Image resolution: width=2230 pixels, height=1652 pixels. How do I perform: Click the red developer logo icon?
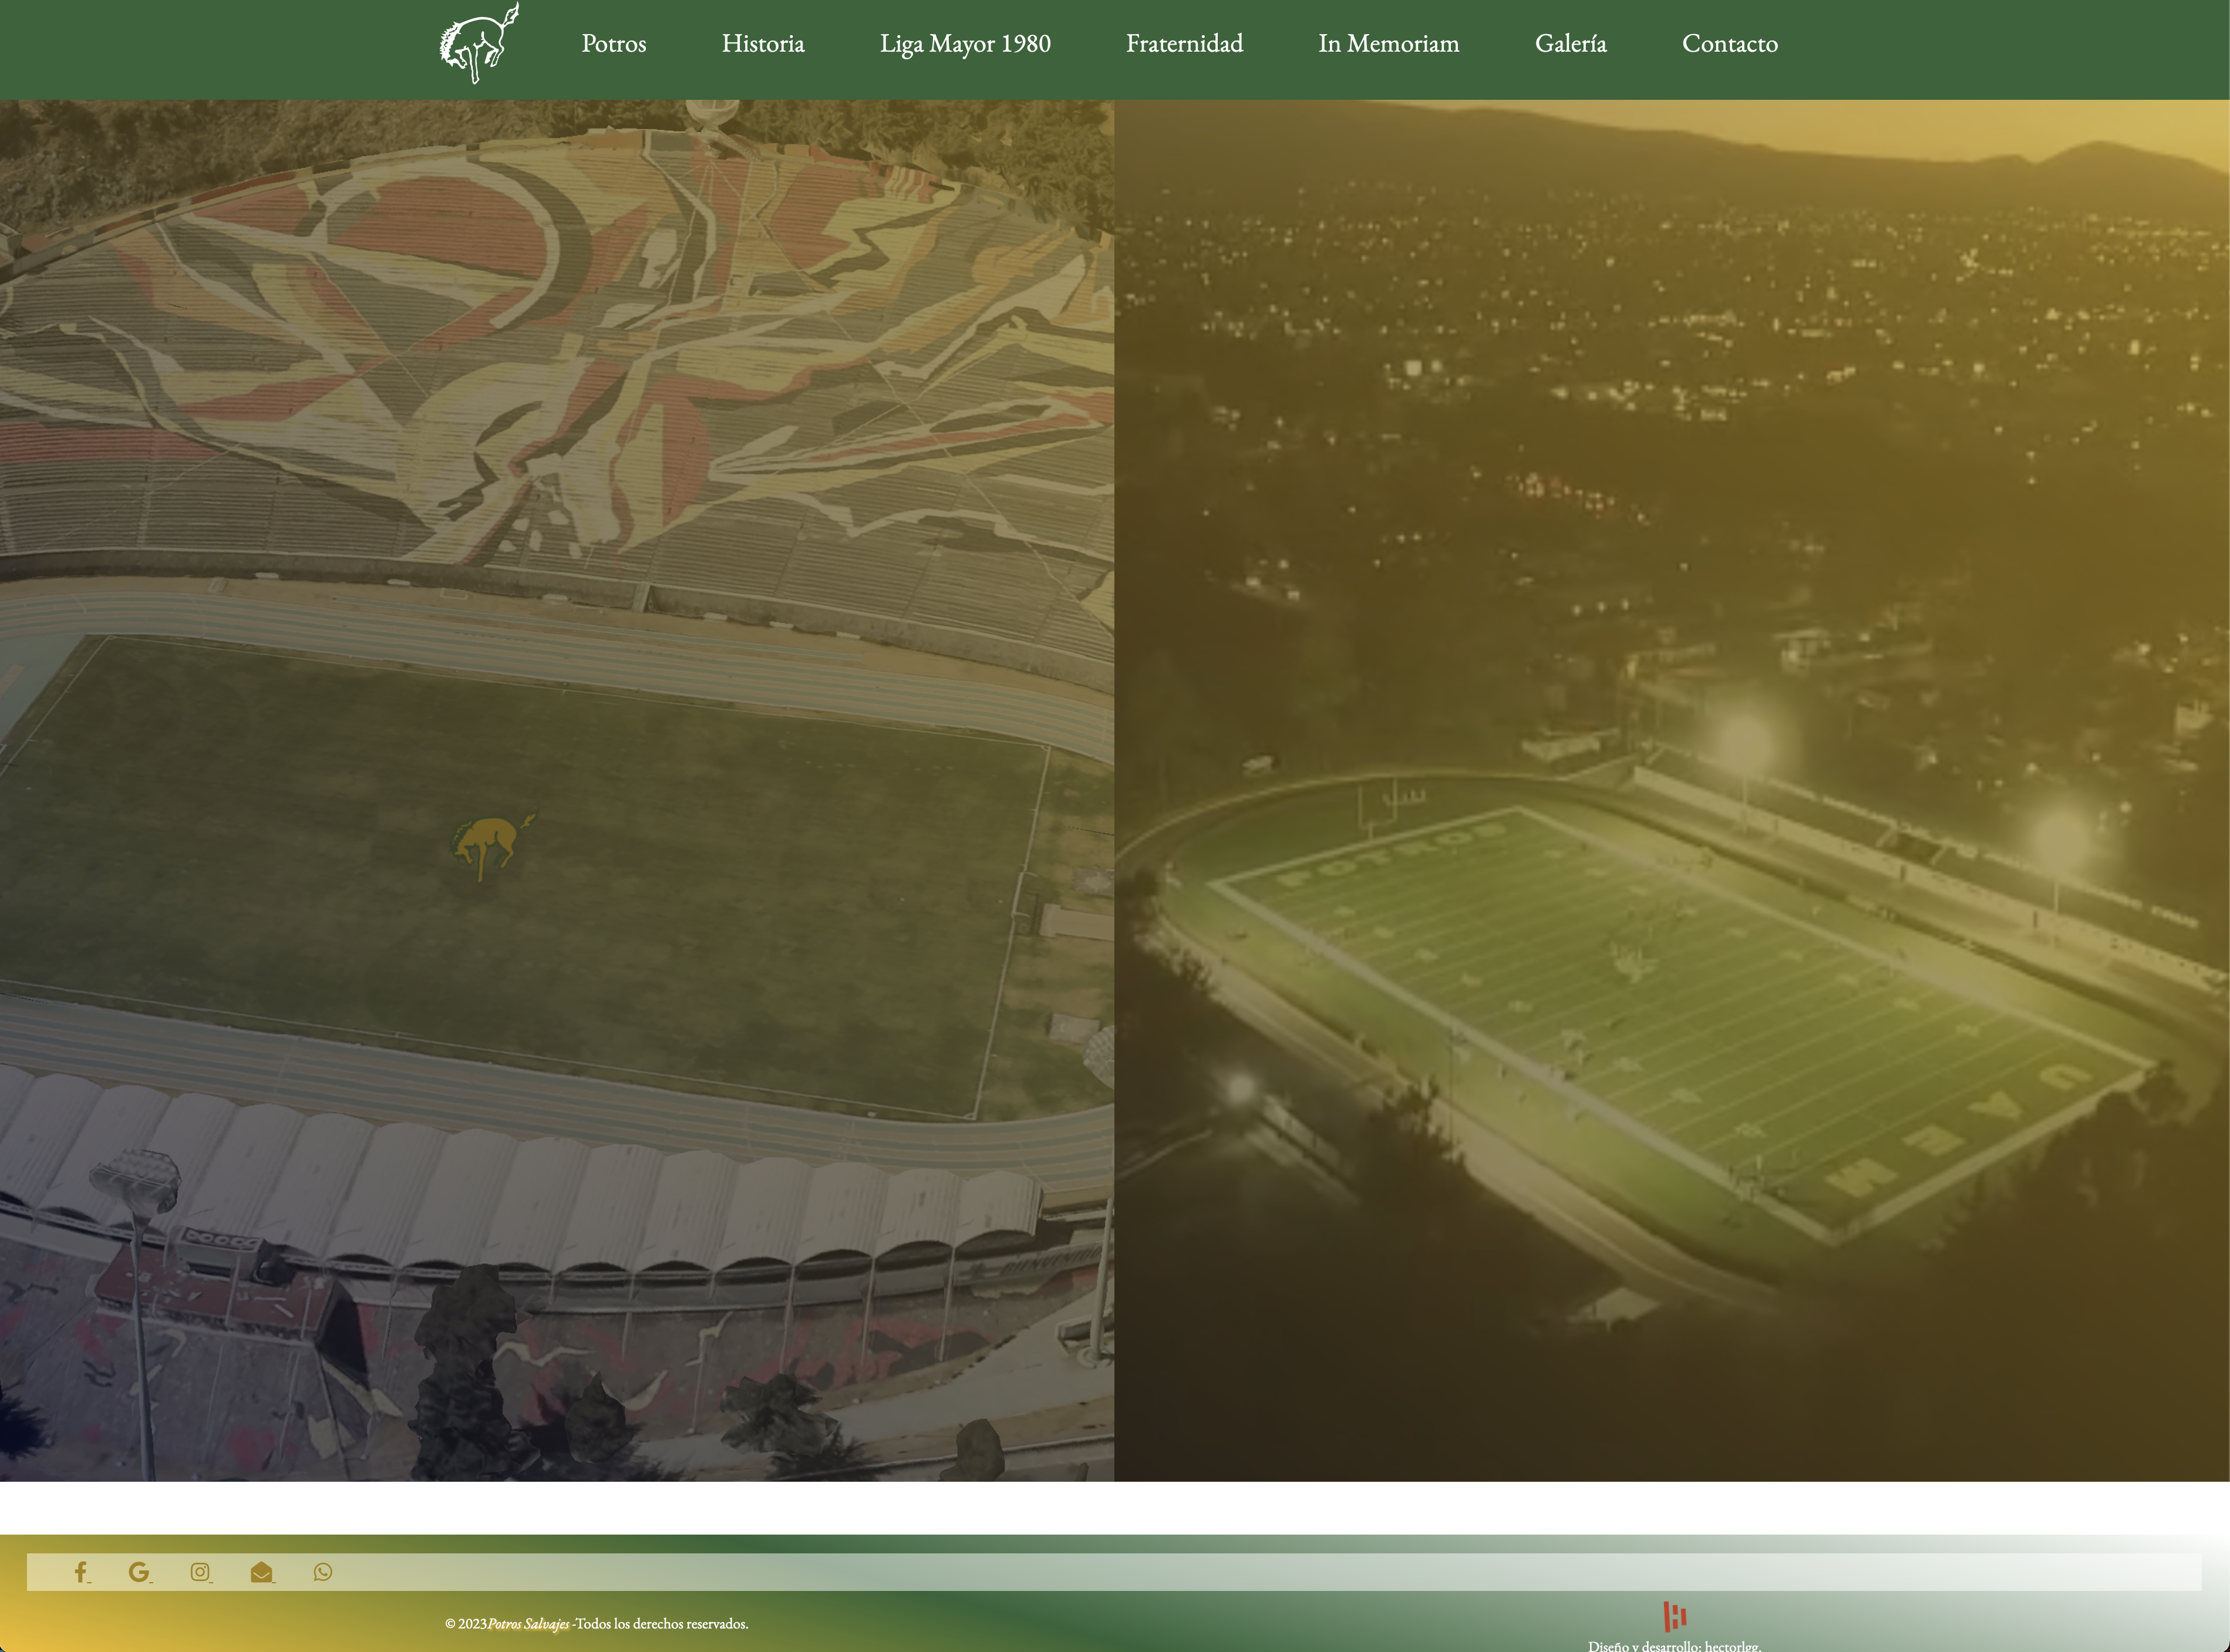[1674, 1616]
